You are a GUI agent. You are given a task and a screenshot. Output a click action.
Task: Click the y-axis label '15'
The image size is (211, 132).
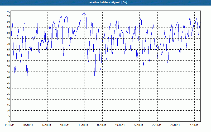tap(8, 105)
